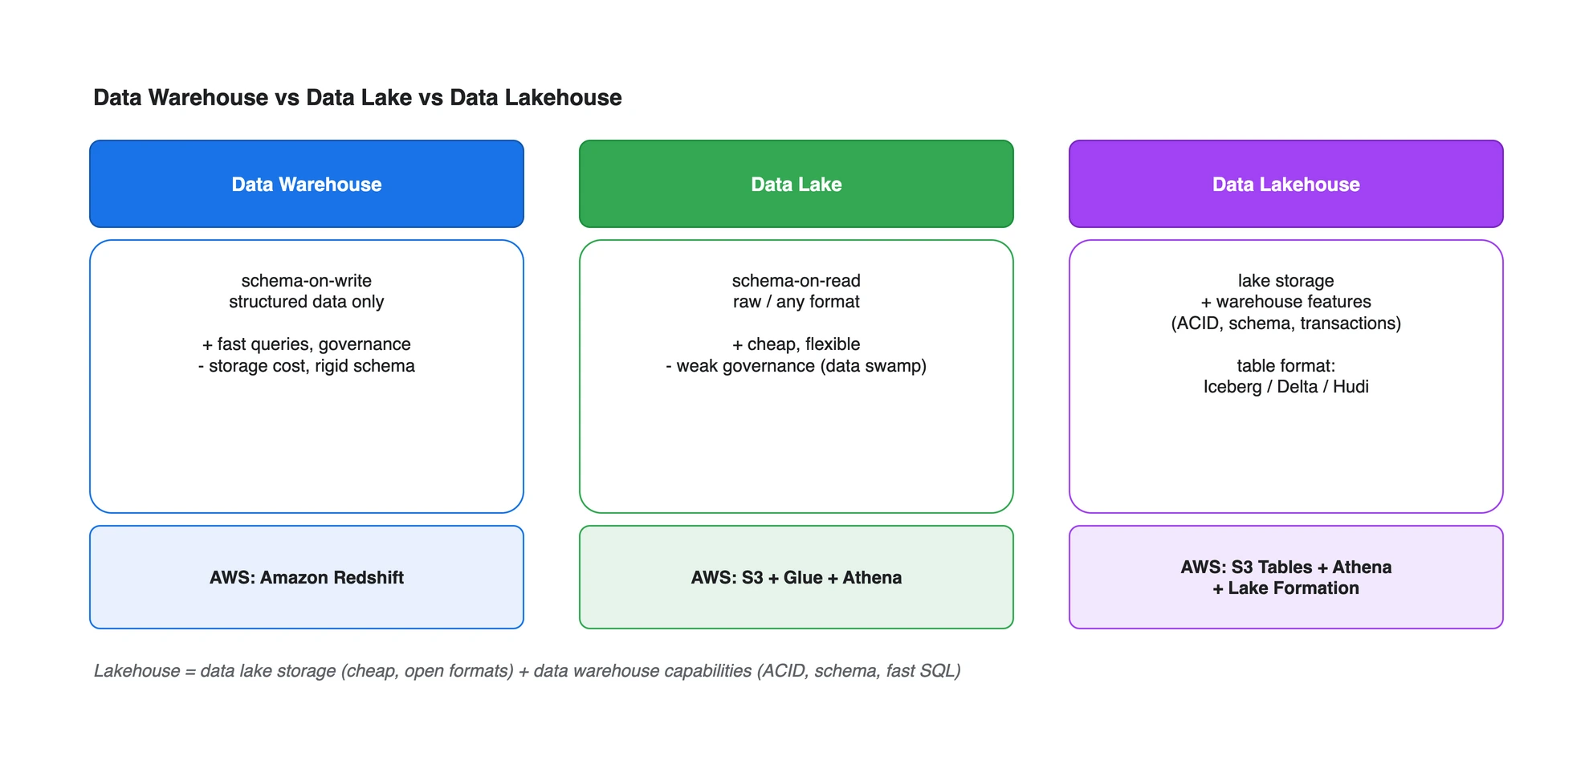
Task: Select "- weak governance (data swamp)" line
Action: tap(796, 366)
